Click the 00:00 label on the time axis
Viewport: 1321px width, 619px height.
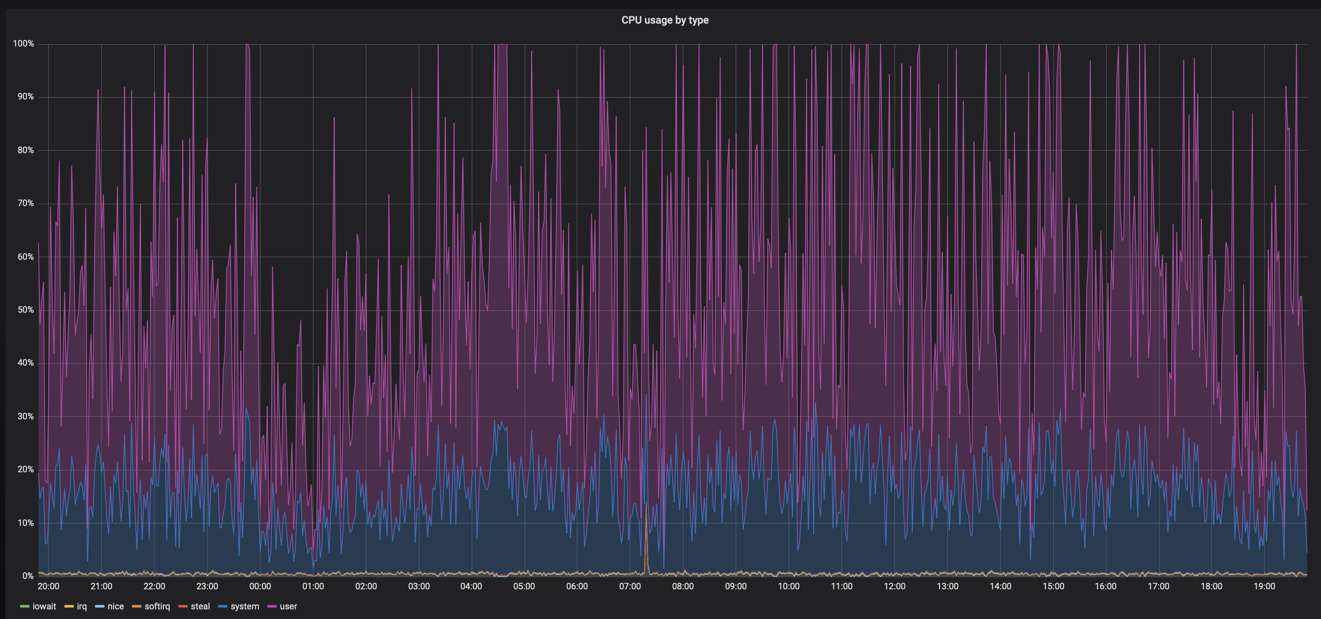(260, 586)
